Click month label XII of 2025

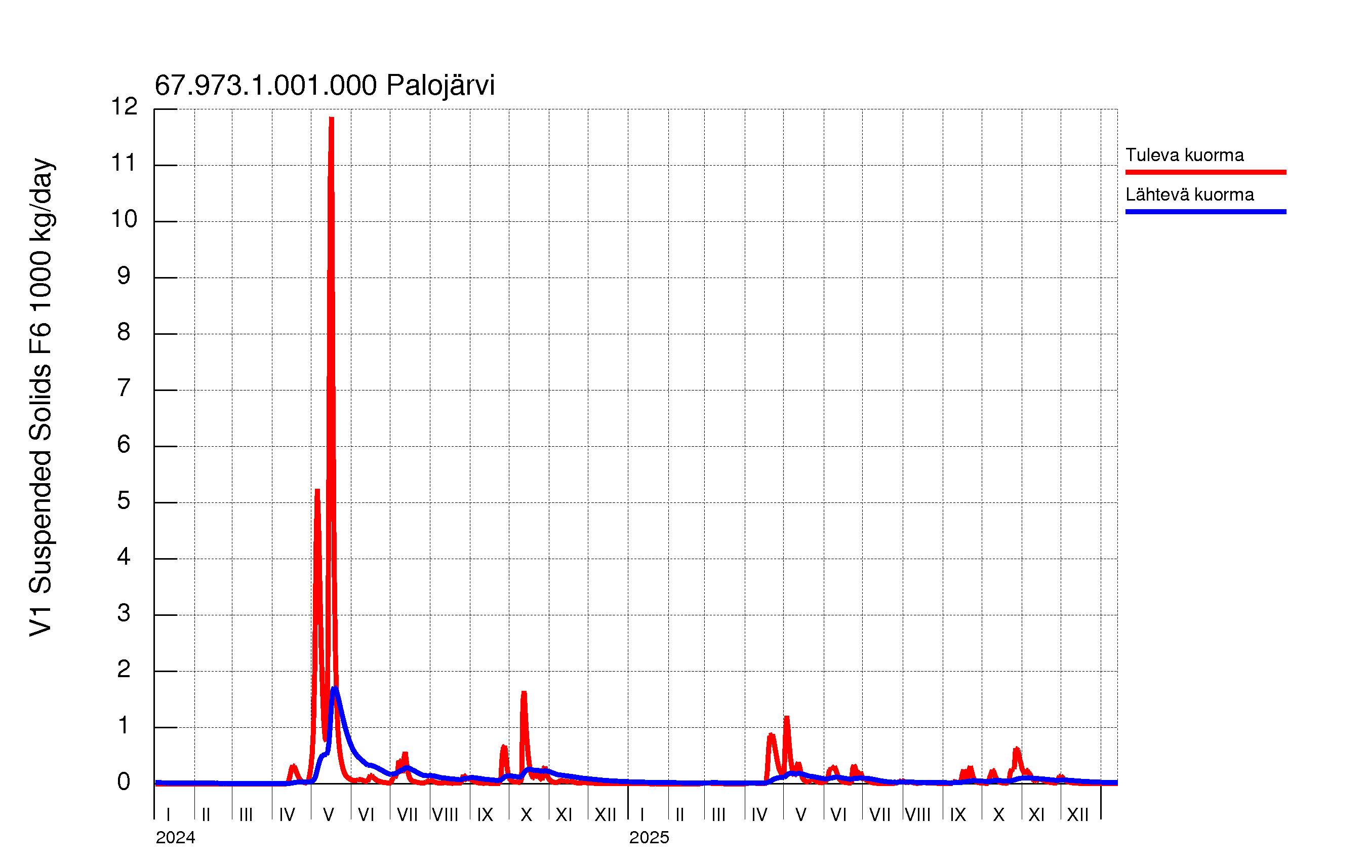coord(1077,815)
